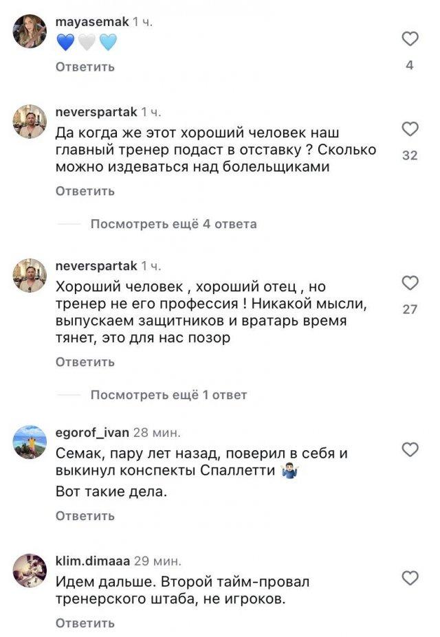Open egorof_ivan profile avatar
Image resolution: width=440 pixels, height=637 pixels.
[30, 443]
